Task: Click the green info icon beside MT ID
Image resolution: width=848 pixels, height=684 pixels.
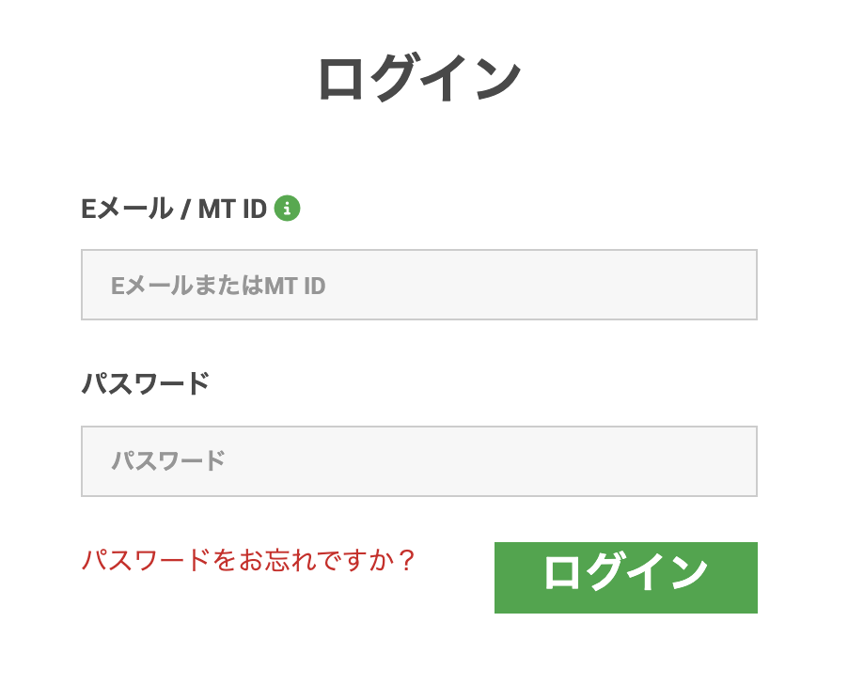Action: coord(287,209)
